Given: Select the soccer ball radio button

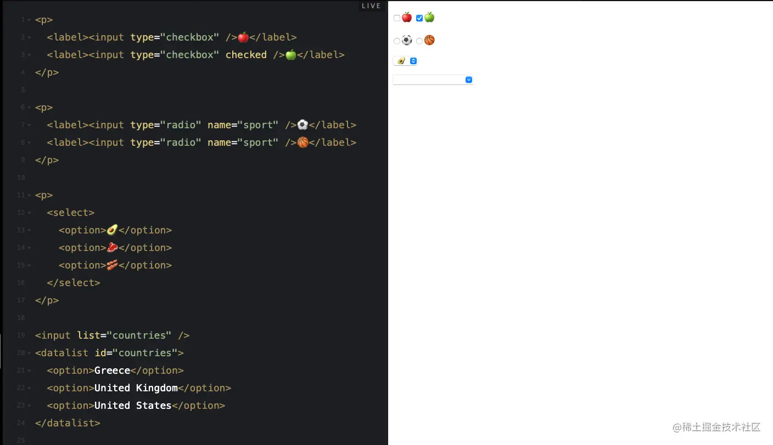Looking at the screenshot, I should 397,41.
